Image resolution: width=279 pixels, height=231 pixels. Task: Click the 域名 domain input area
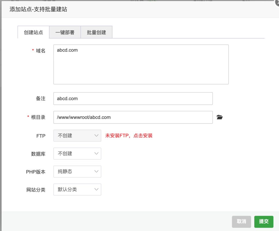tap(141, 64)
